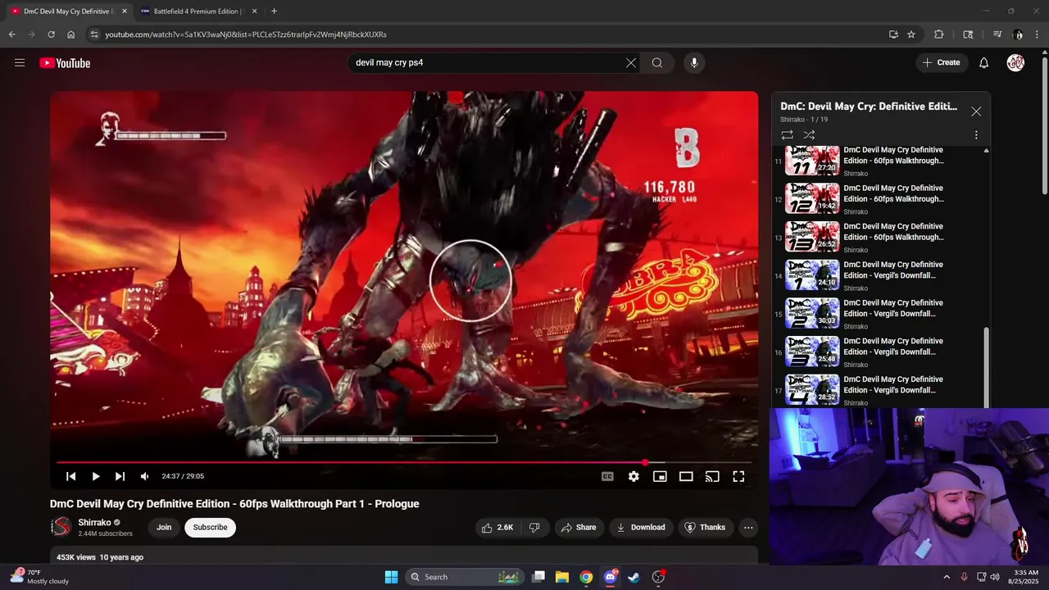Join the Shirrako channel membership
This screenshot has width=1049, height=590.
point(164,528)
